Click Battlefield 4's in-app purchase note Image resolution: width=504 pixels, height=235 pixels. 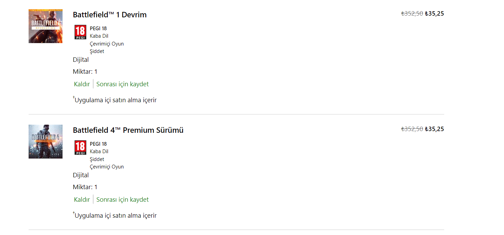(x=115, y=216)
